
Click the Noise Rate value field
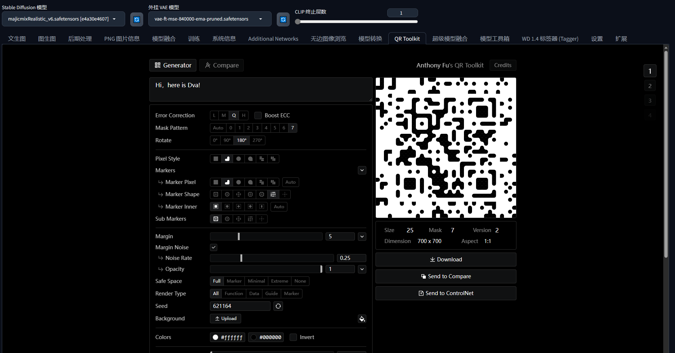352,258
